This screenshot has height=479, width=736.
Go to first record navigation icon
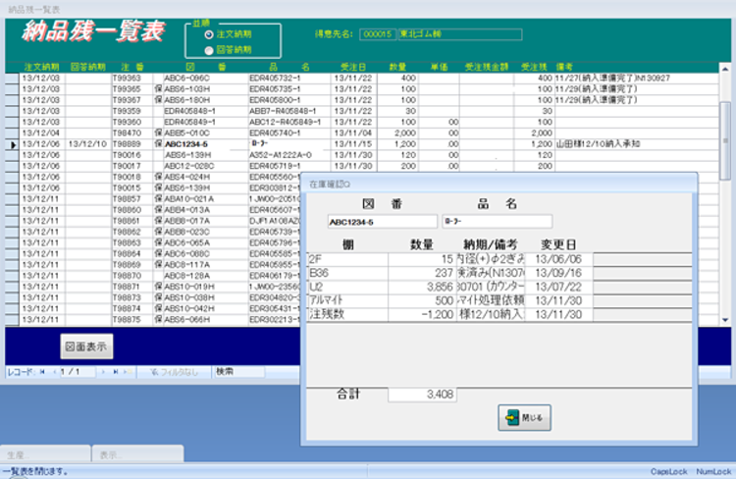click(x=42, y=372)
